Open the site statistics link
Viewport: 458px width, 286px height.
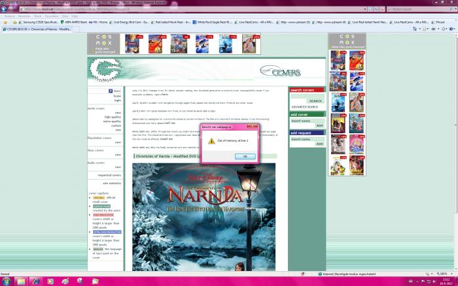112,183
